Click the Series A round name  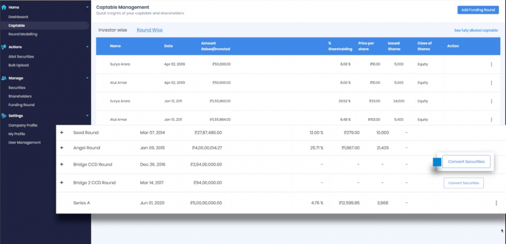82,203
